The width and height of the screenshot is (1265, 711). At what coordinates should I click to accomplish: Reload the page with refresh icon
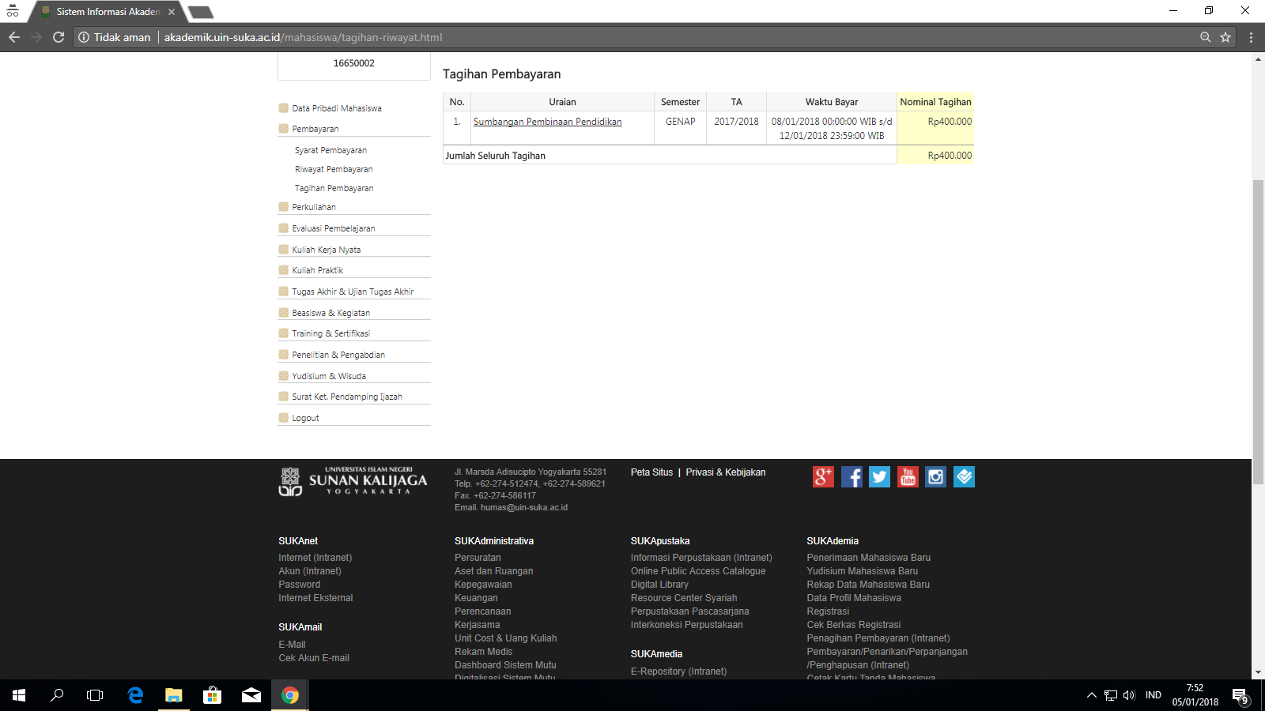click(x=59, y=37)
